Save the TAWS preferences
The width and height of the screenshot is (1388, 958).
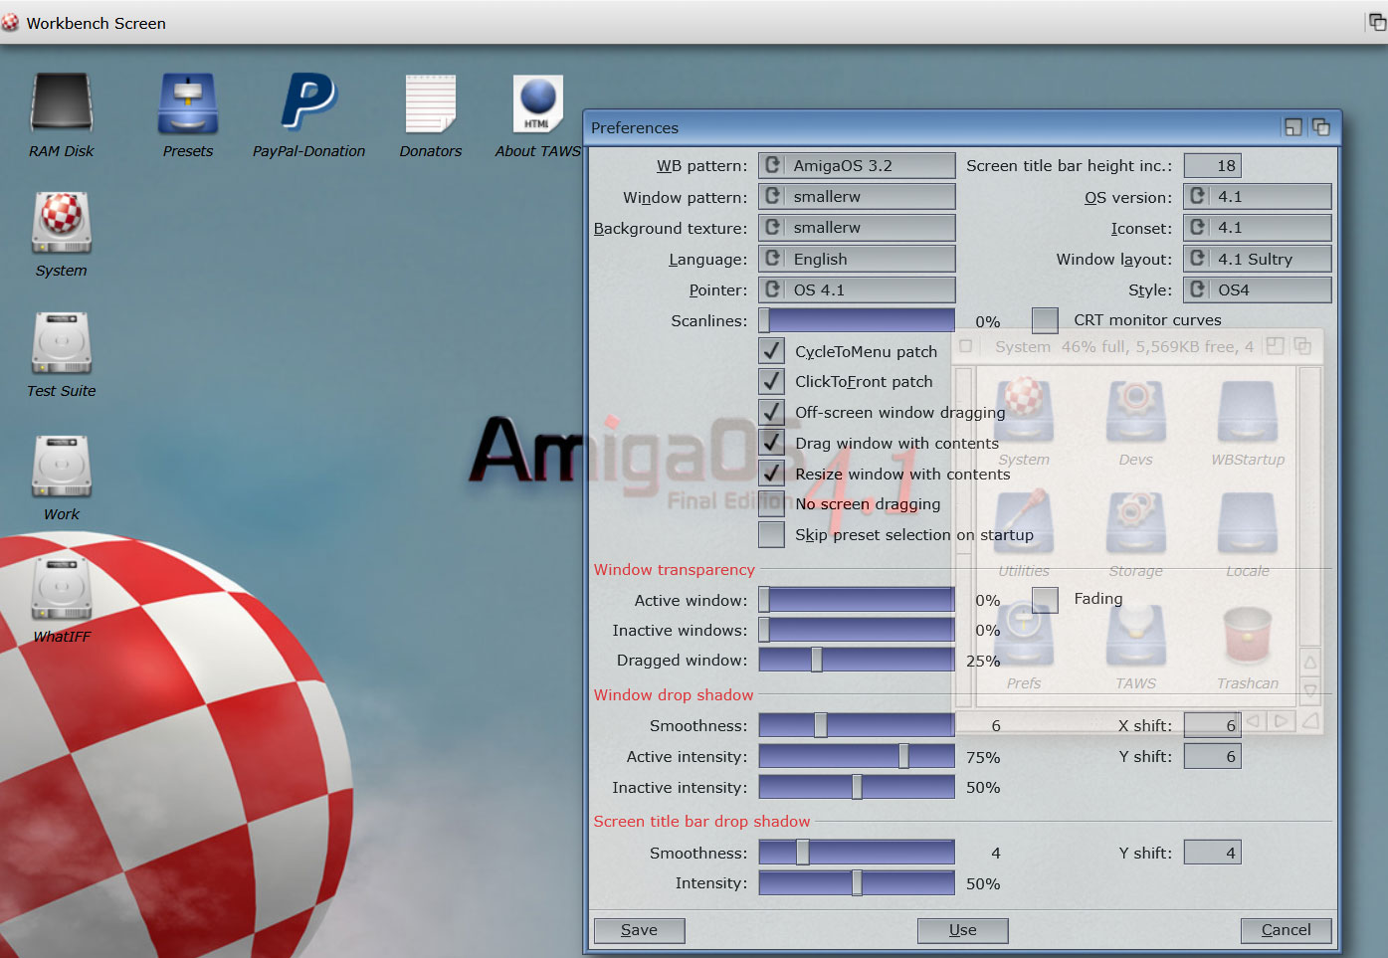(x=639, y=930)
